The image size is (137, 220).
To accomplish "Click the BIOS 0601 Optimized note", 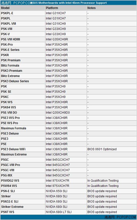I will (102, 149).
